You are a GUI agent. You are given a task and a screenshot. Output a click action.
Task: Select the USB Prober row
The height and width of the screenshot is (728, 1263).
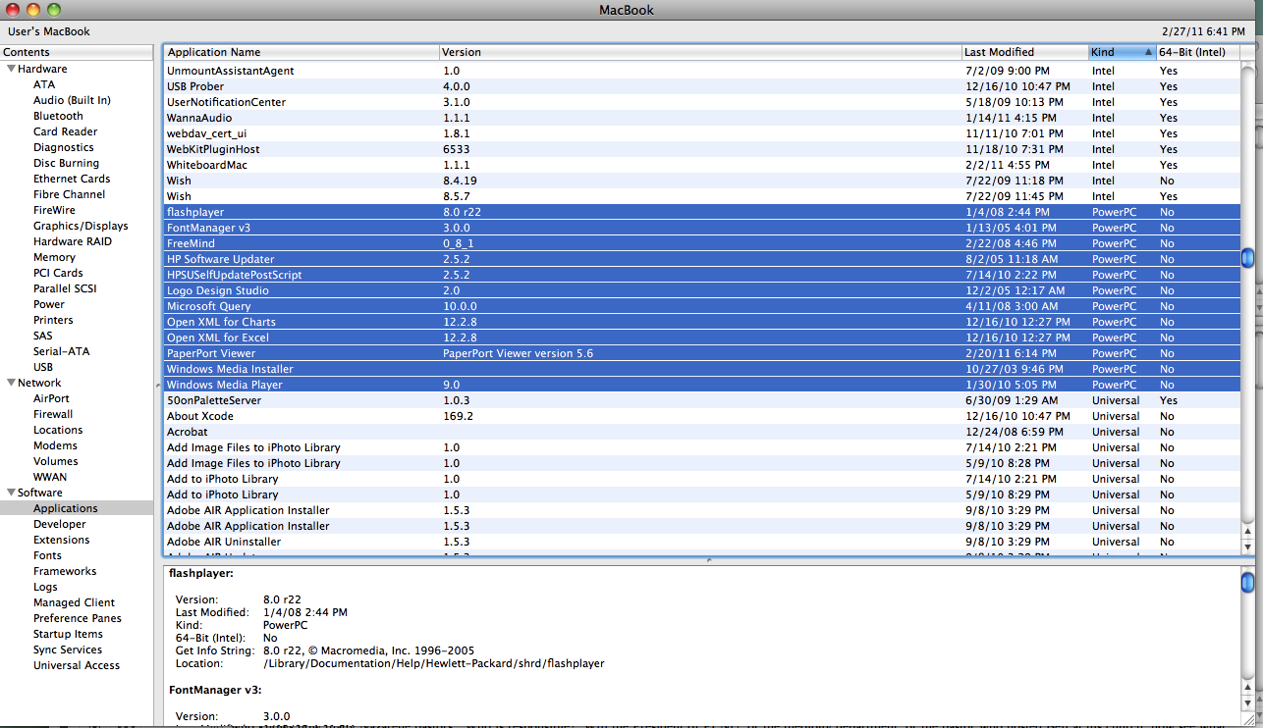(x=701, y=86)
